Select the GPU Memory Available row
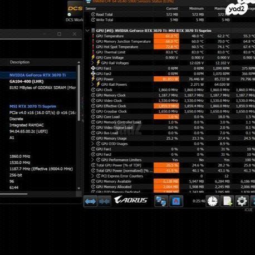The width and height of the screenshot is (255, 255). click(169, 182)
